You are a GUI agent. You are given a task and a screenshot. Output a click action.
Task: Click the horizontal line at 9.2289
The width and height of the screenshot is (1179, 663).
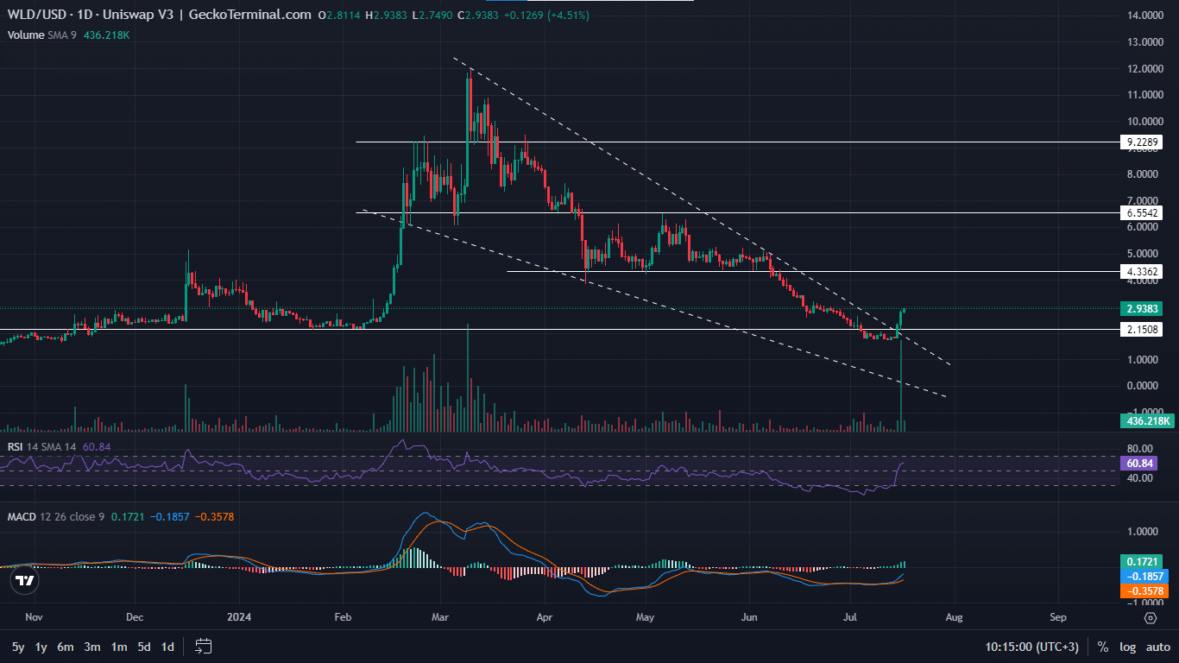coord(738,142)
